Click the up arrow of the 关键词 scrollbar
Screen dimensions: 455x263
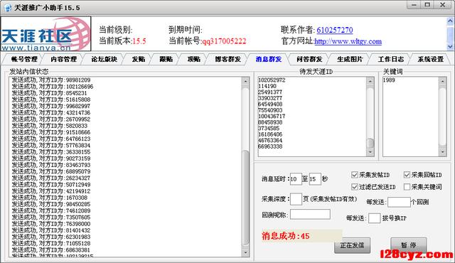coord(442,81)
